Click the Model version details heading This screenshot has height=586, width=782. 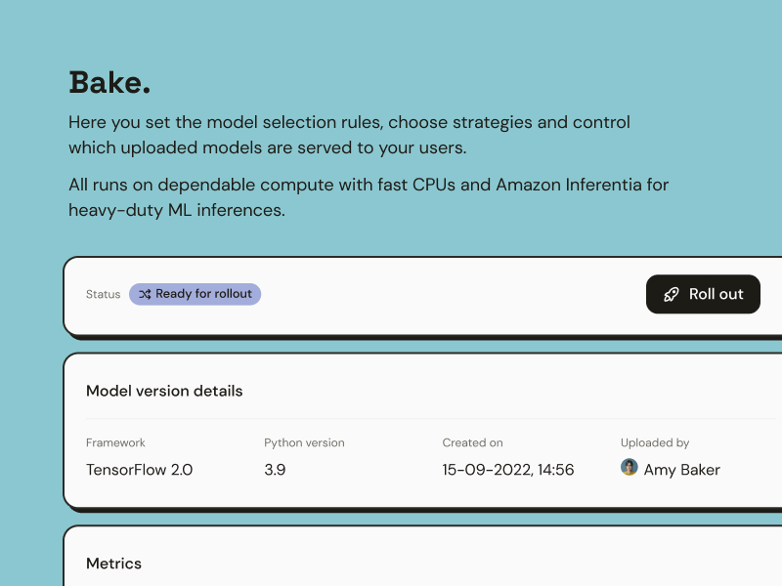pos(164,391)
